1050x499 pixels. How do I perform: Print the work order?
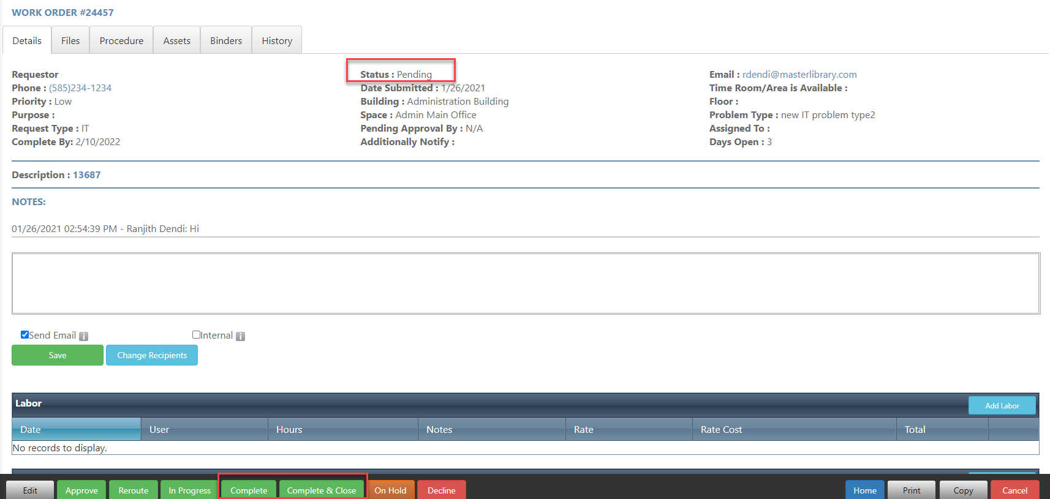coord(912,490)
